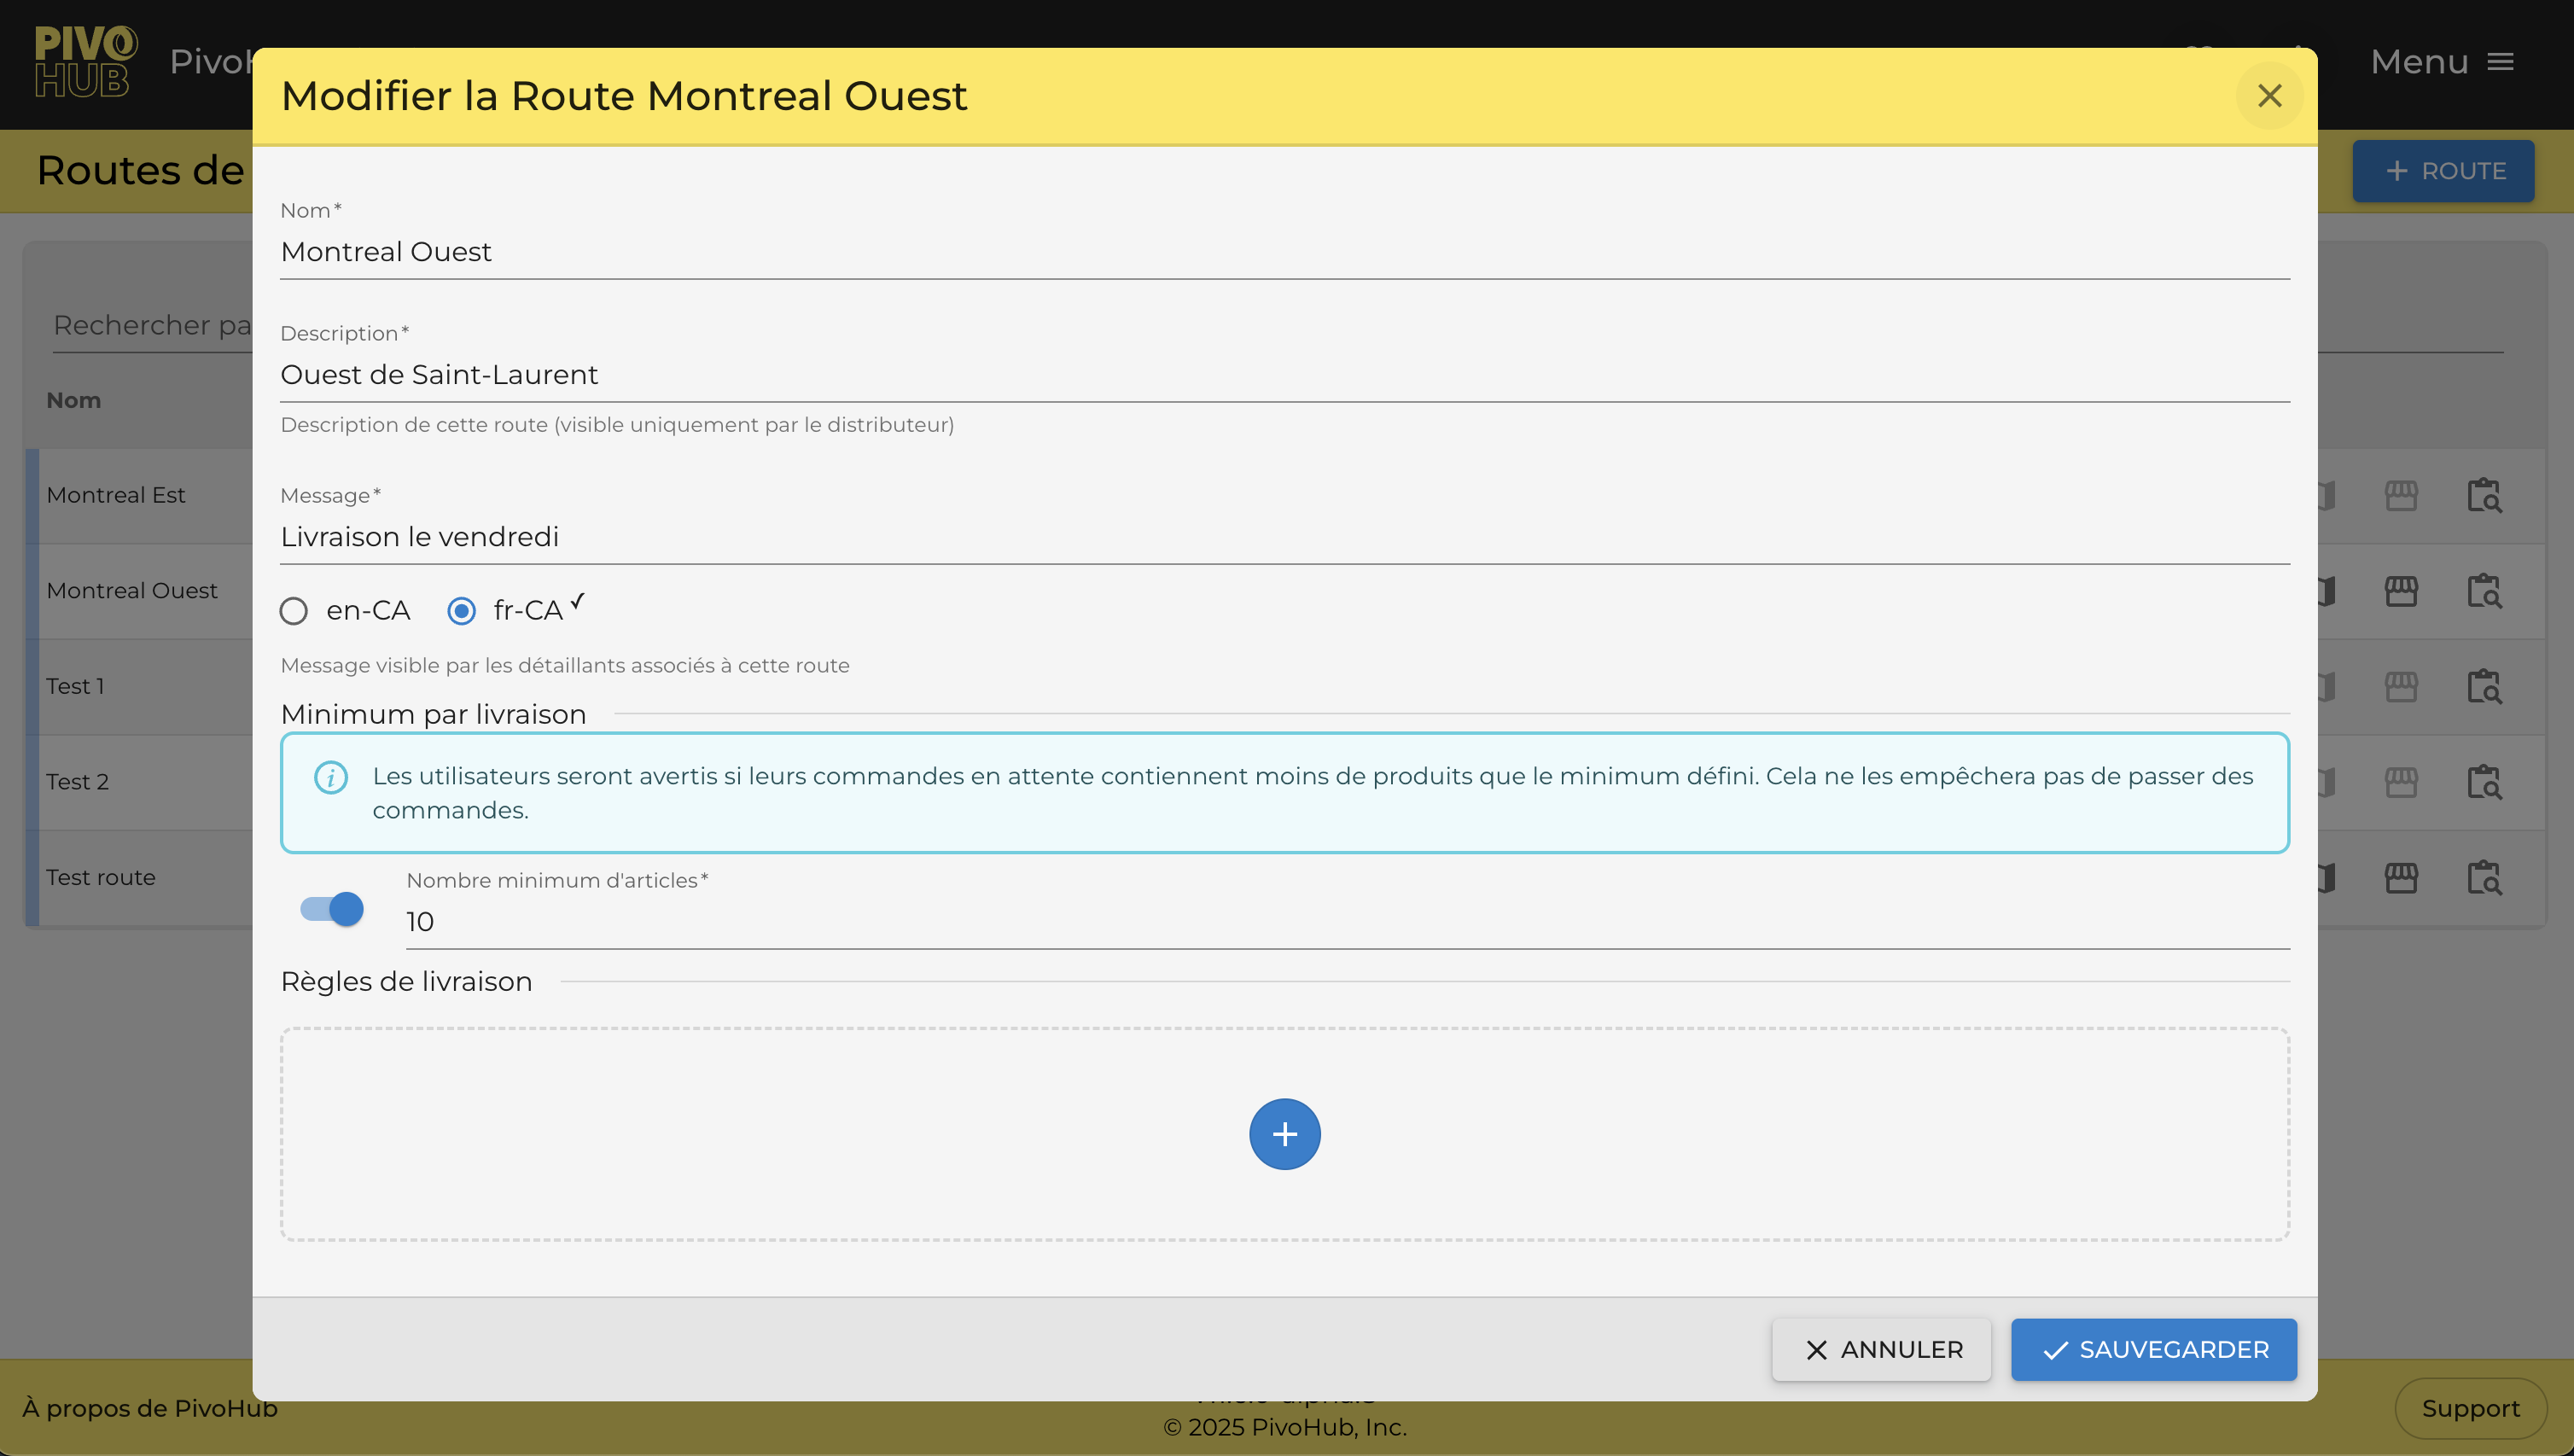Click the SAUVEGARDER button
The width and height of the screenshot is (2574, 1456).
click(x=2154, y=1350)
